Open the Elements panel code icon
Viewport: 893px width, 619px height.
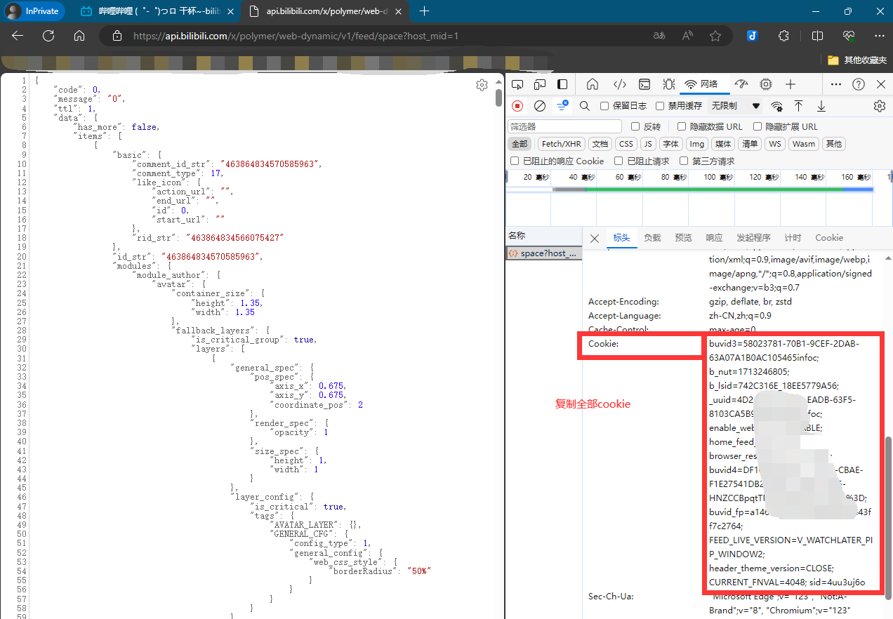click(x=619, y=84)
